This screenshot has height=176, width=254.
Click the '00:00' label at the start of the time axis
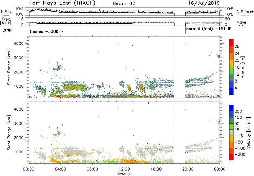[x=29, y=169]
